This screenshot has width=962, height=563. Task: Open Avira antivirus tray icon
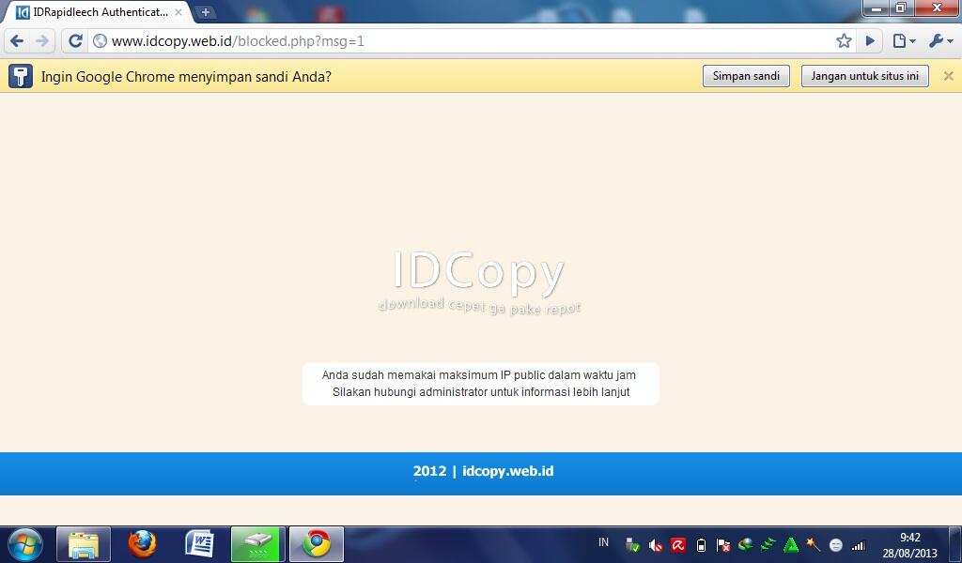point(678,544)
